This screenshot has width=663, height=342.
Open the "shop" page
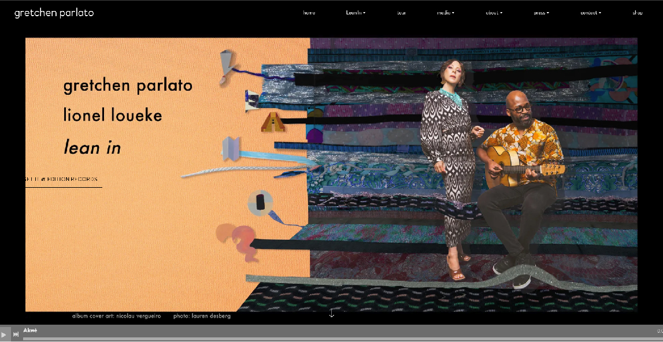tap(638, 12)
